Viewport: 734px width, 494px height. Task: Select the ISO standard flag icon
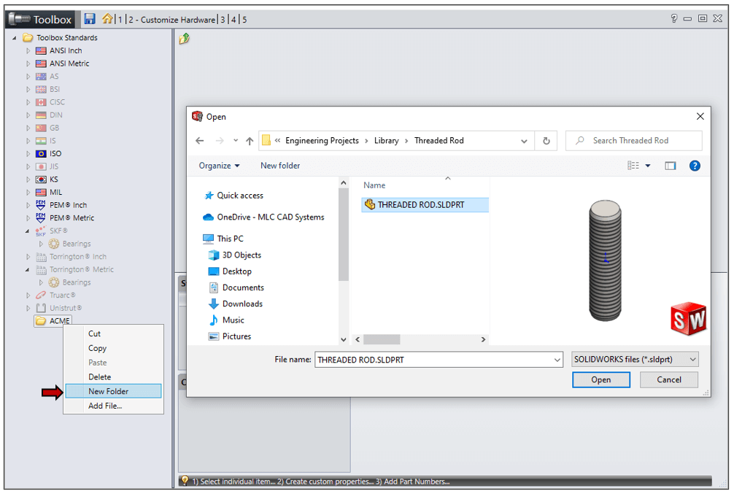(40, 153)
